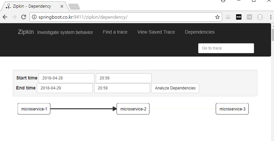Select the microservice-3 node

pyautogui.click(x=232, y=109)
